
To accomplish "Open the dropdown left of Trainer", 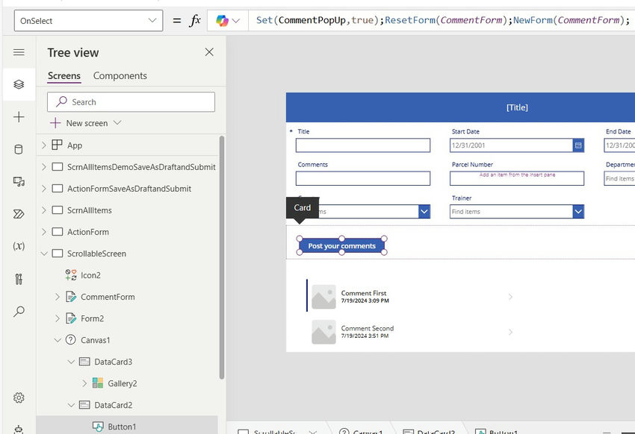I will pos(424,211).
